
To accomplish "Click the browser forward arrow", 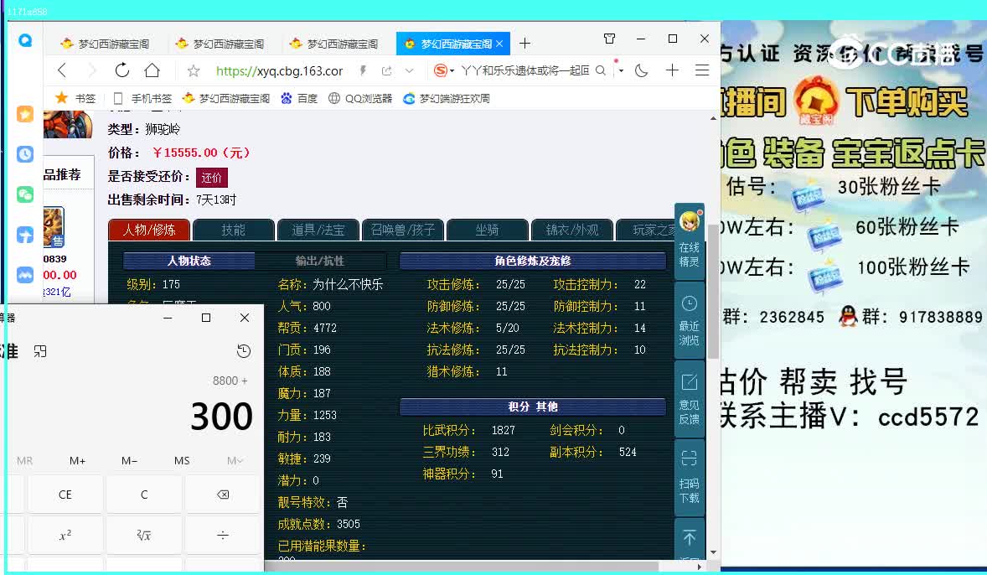I will (x=92, y=70).
